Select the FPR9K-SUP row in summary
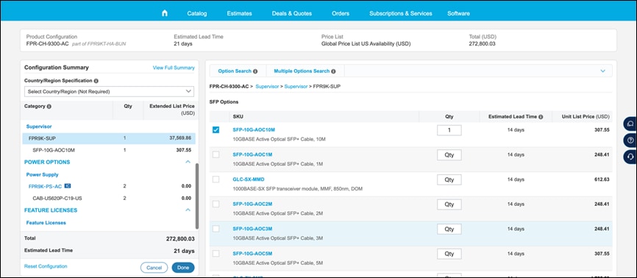The image size is (637, 278). pyautogui.click(x=109, y=138)
